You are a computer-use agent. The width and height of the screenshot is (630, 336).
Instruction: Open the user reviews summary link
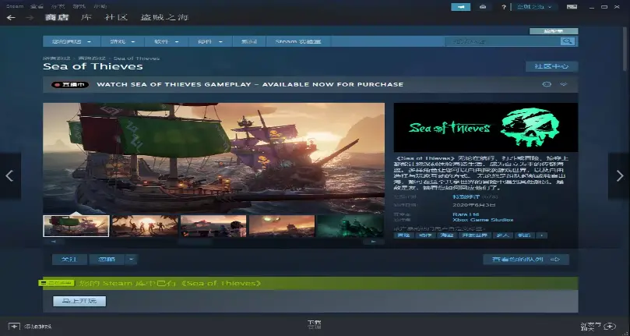coord(466,196)
